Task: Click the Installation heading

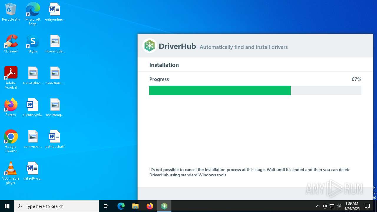Action: coord(164,65)
